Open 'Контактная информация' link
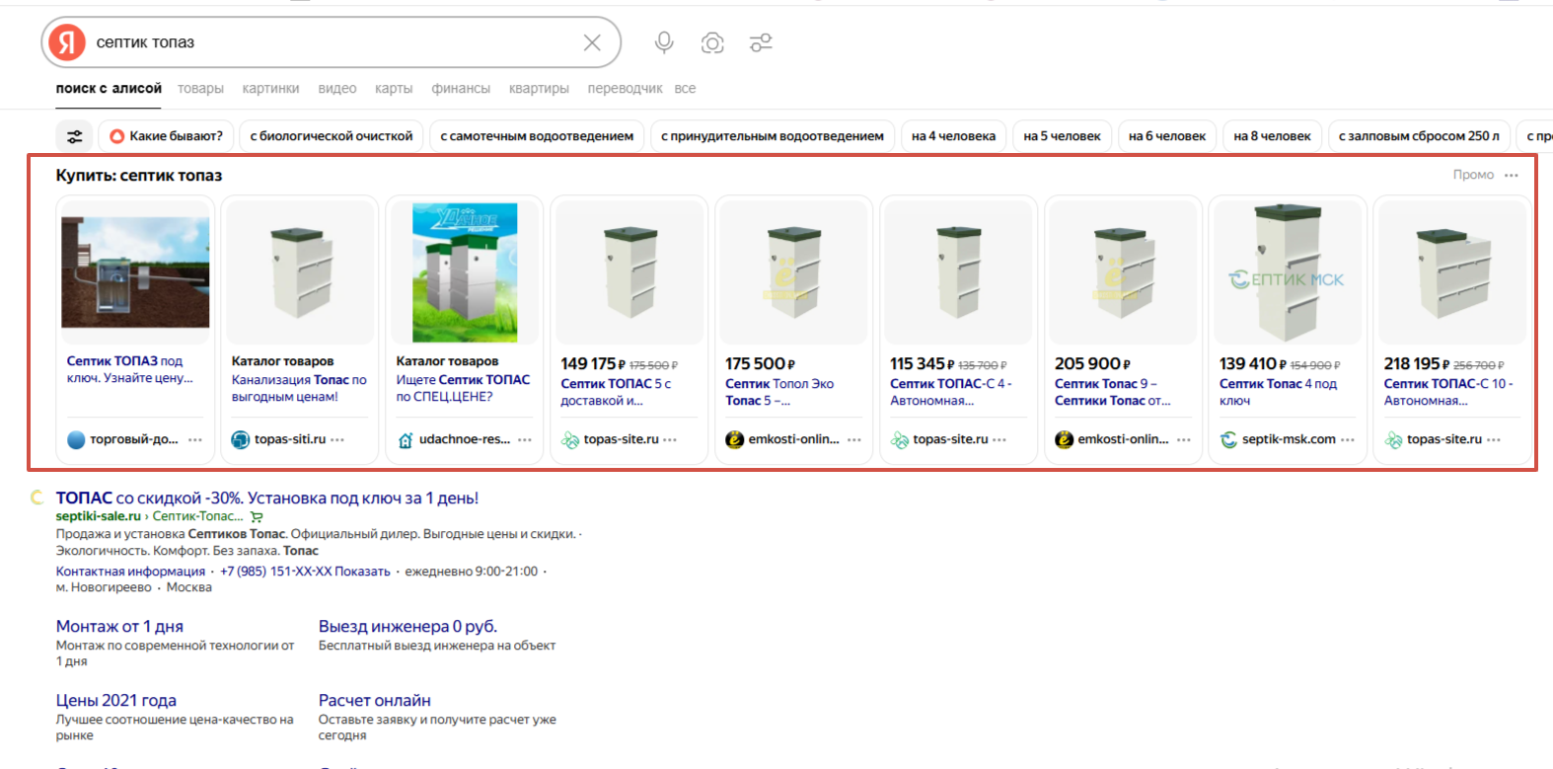The height and width of the screenshot is (769, 1553). pos(130,571)
